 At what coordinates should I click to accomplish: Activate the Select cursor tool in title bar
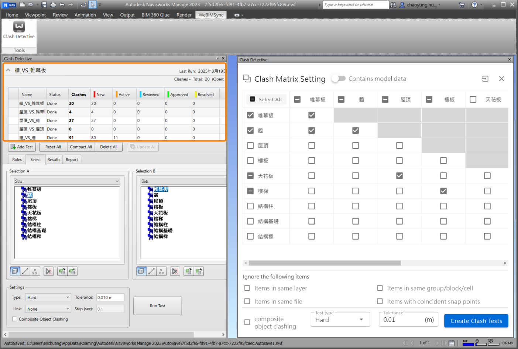93,4
